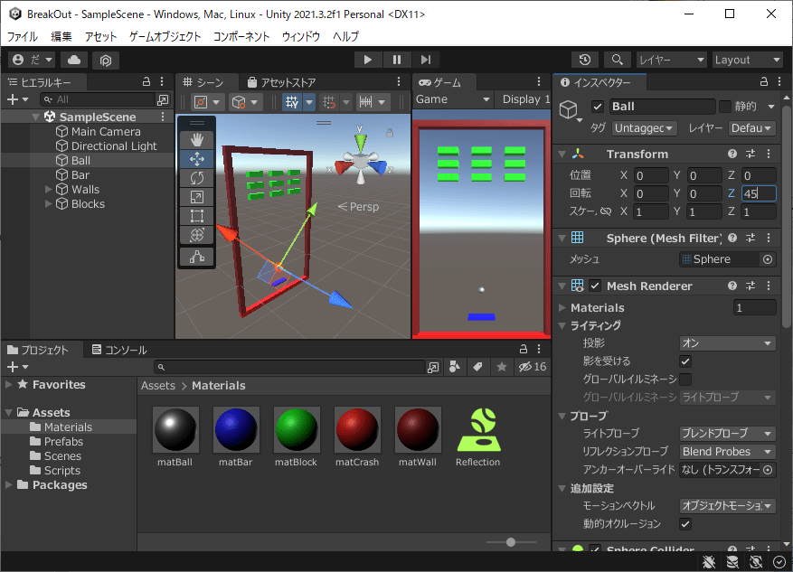This screenshot has width=793, height=572.
Task: Open the Light Probes dropdown
Action: [x=727, y=434]
